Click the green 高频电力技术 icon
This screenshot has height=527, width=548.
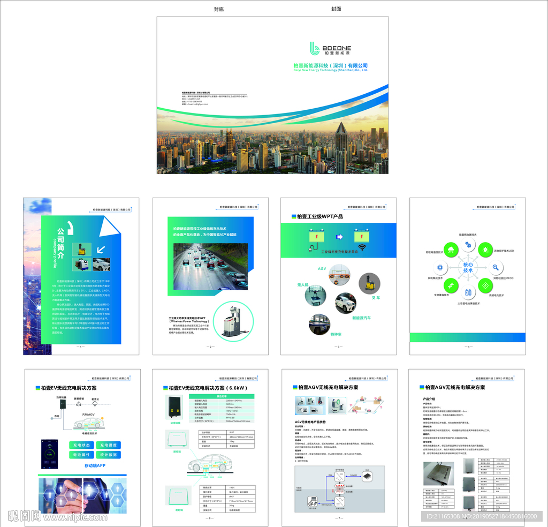click(485, 285)
